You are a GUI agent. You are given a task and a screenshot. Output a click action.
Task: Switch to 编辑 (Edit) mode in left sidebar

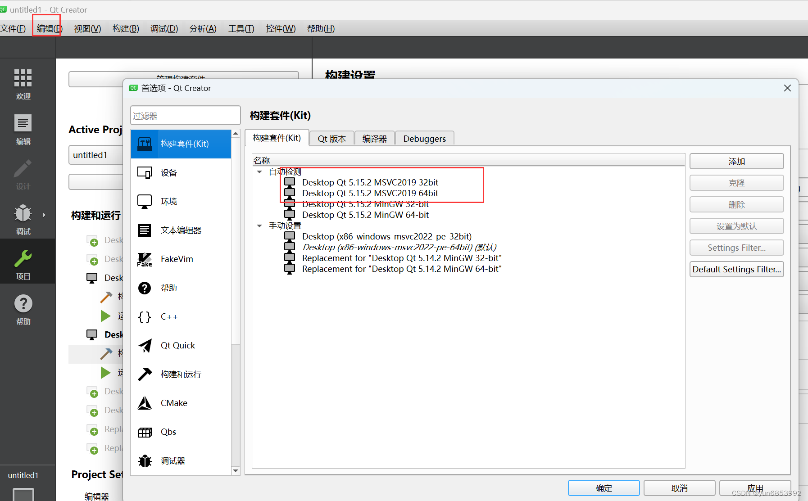pos(23,130)
